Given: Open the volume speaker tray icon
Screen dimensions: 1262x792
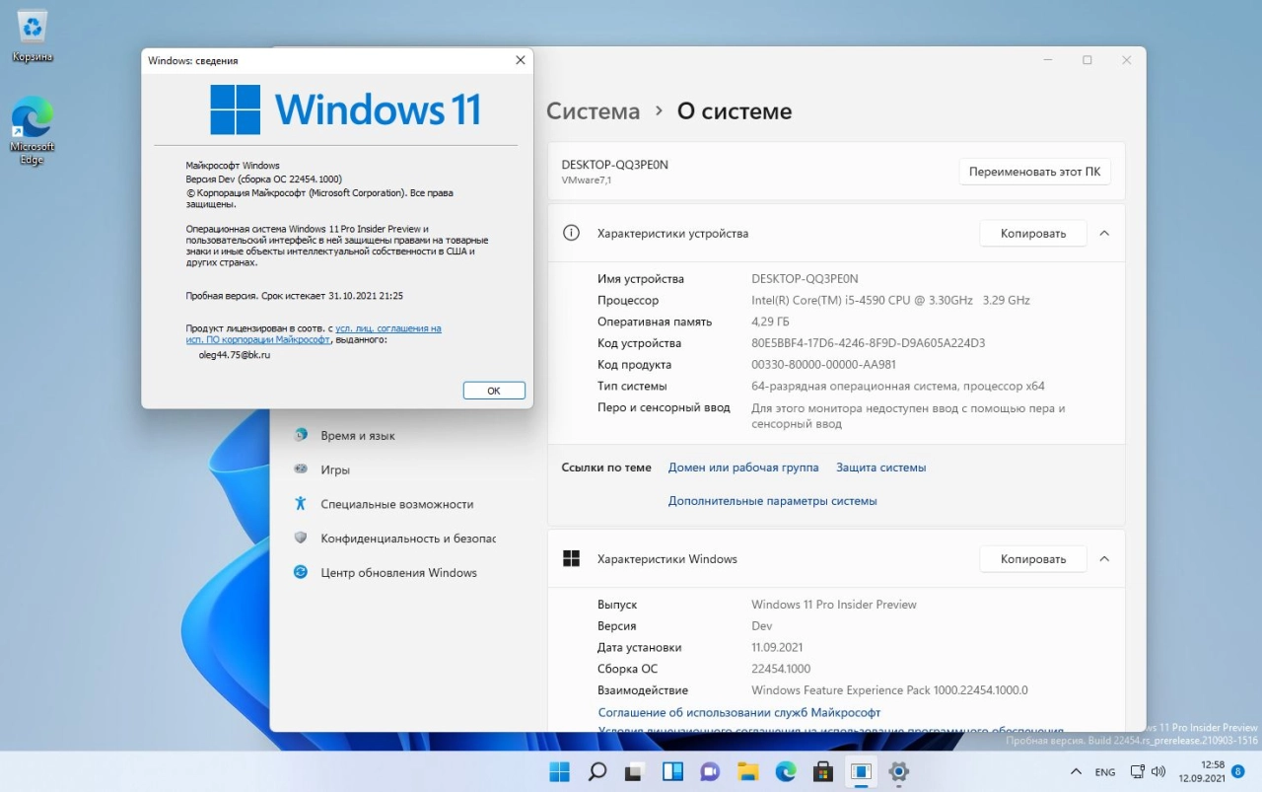Looking at the screenshot, I should pyautogui.click(x=1158, y=771).
